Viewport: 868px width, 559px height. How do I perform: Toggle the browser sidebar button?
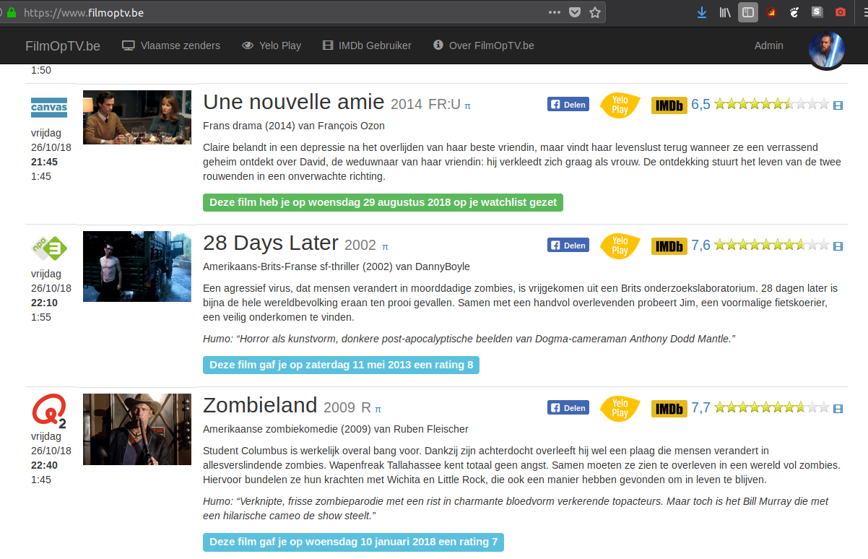tap(748, 12)
